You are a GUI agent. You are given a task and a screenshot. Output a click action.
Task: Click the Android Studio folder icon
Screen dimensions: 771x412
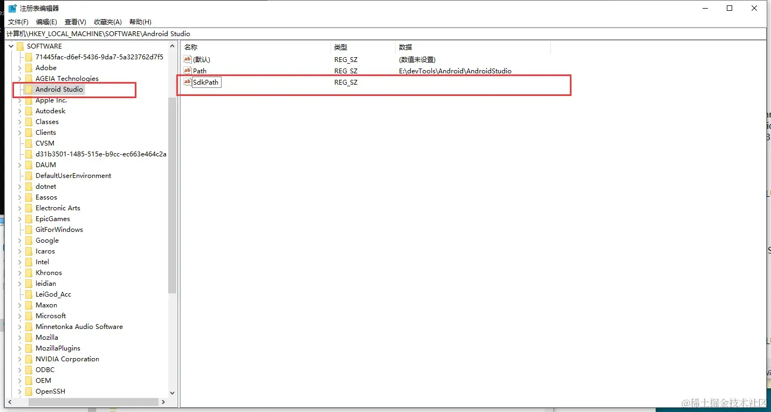(x=29, y=90)
